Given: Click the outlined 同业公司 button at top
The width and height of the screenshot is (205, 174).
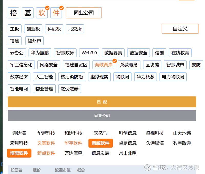Looking at the screenshot, I should pyautogui.click(x=84, y=13).
